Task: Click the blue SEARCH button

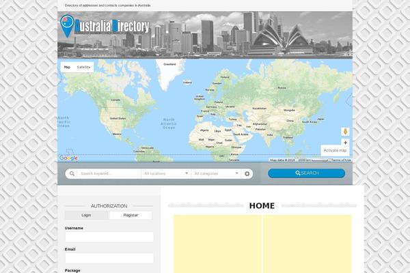Action: point(306,173)
